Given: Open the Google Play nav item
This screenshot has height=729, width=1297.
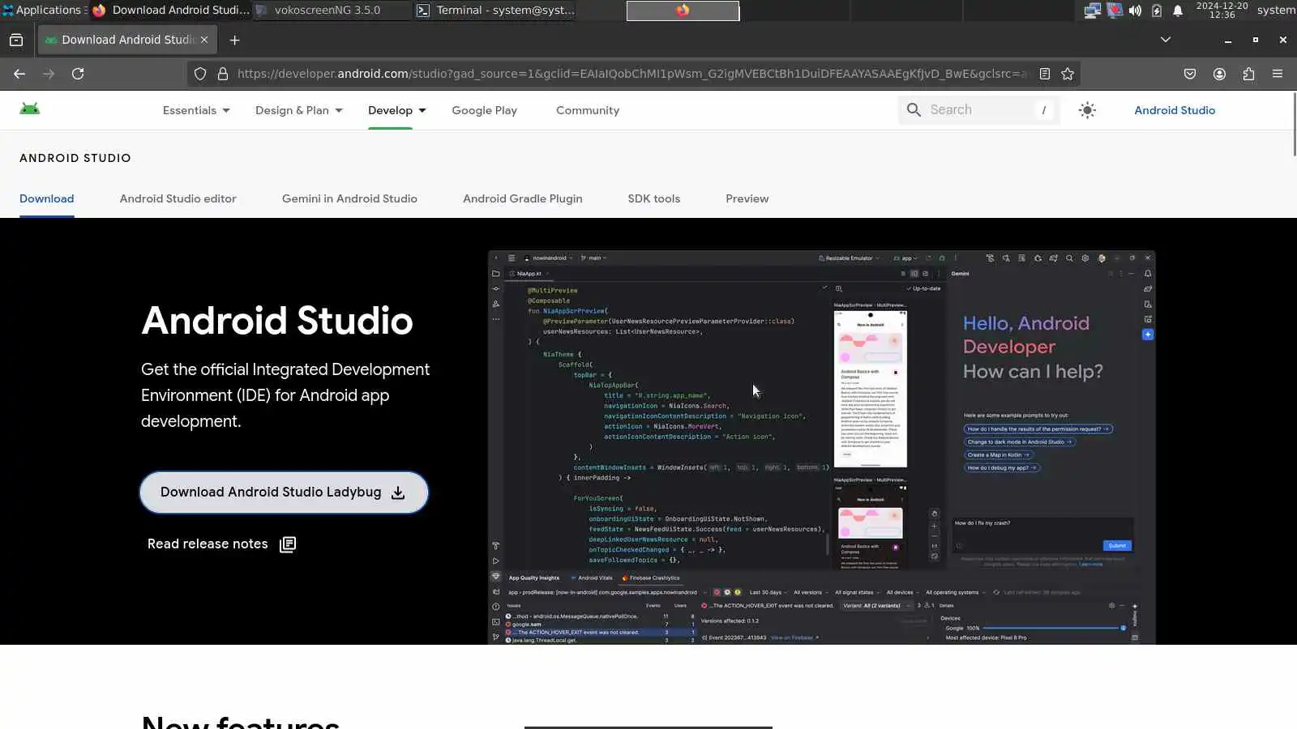Looking at the screenshot, I should tap(484, 110).
